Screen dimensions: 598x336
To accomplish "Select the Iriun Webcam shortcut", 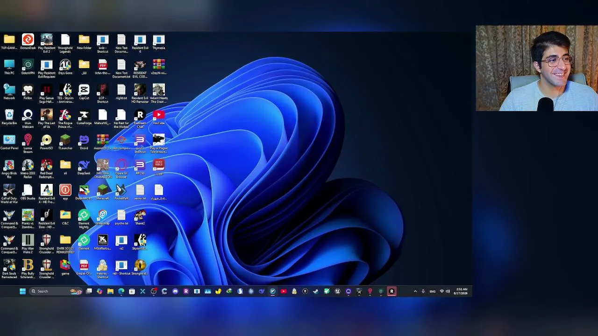I will pyautogui.click(x=28, y=119).
